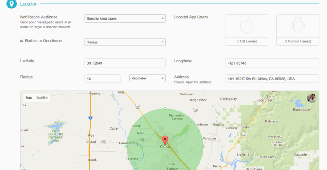Click the Magalia map label
This screenshot has width=327, height=170.
(x=218, y=125)
